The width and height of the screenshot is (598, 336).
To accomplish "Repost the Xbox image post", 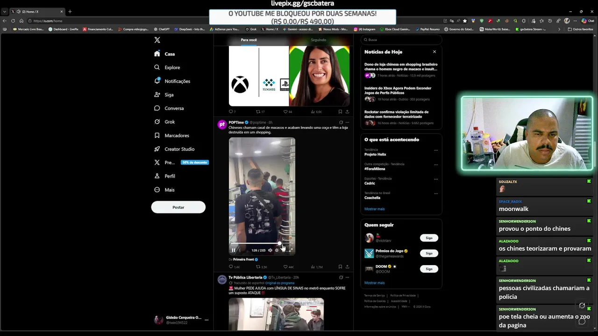I will [x=260, y=112].
